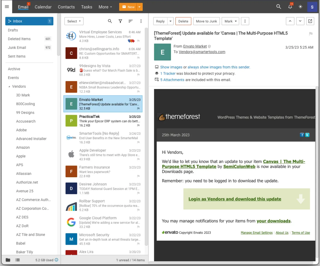Switch to the Contacts tab

pyautogui.click(x=66, y=7)
